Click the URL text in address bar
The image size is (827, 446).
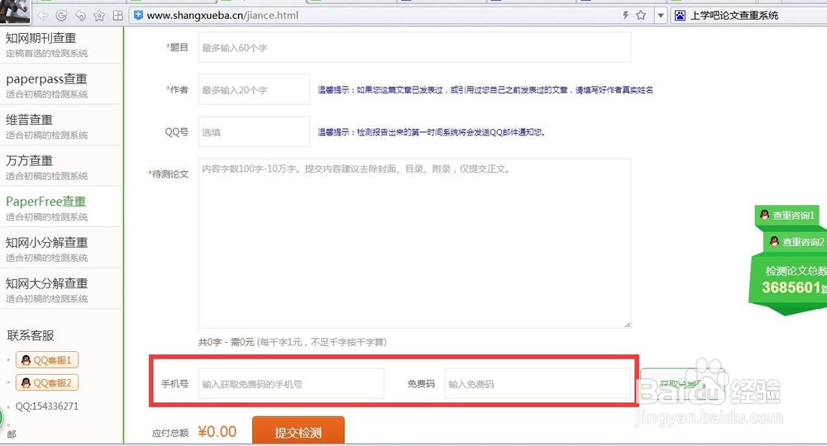[222, 16]
